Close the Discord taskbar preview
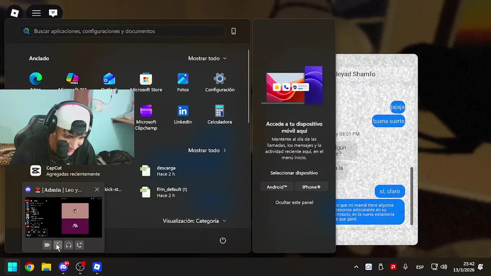Viewport: 491px width, 276px height. coord(97,189)
